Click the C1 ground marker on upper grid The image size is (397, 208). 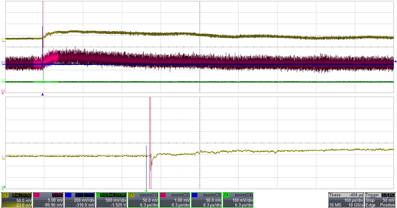(3, 40)
